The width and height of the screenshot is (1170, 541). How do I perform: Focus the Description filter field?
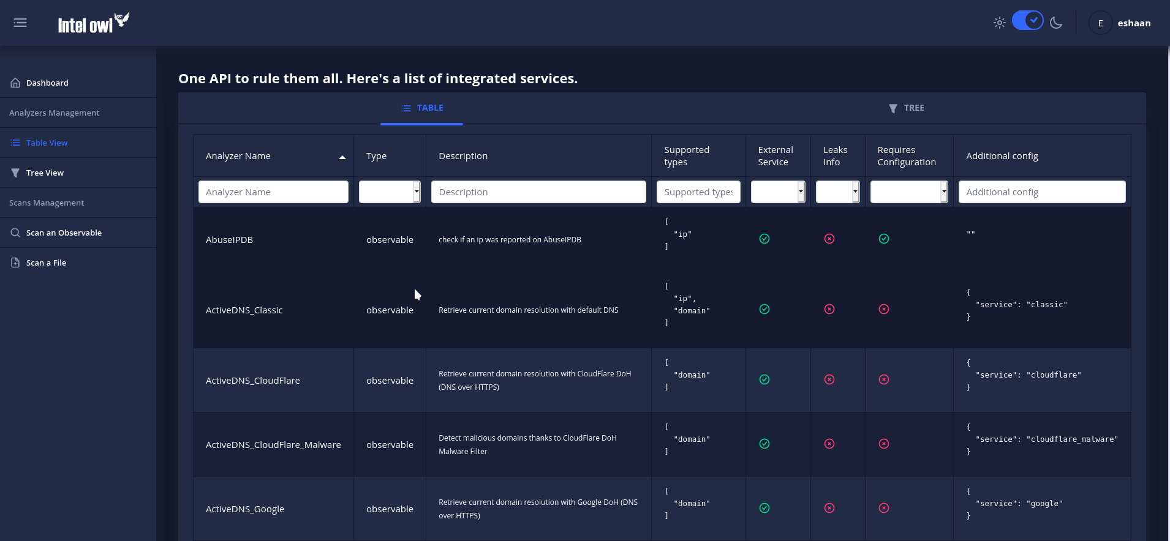tap(538, 192)
